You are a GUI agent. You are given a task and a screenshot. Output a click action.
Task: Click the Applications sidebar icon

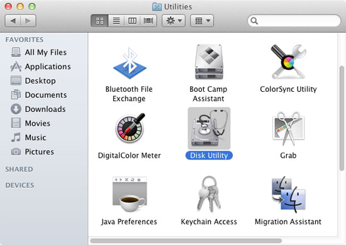pos(16,67)
